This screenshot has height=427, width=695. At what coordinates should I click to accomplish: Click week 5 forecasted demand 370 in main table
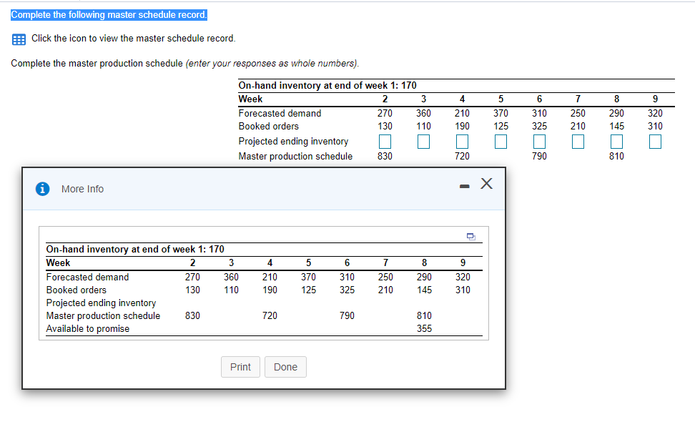point(501,114)
